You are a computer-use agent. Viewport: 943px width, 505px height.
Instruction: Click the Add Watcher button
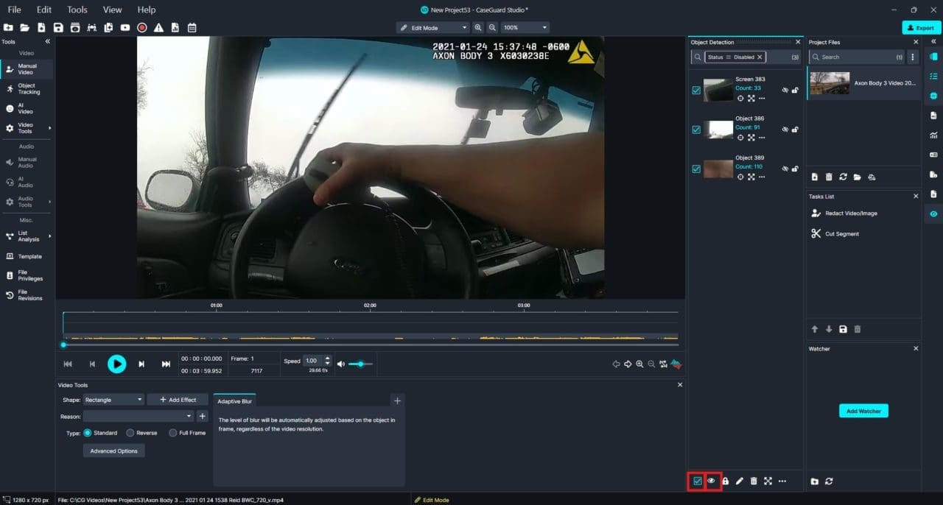(863, 411)
